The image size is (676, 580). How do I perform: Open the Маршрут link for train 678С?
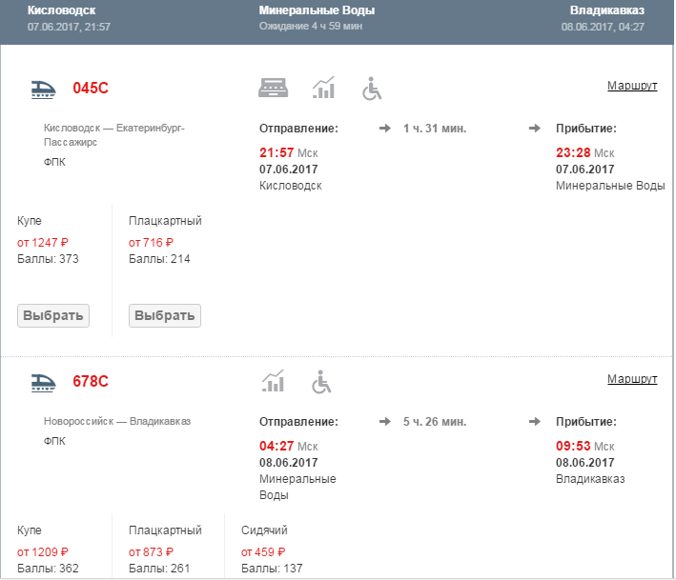coord(632,379)
